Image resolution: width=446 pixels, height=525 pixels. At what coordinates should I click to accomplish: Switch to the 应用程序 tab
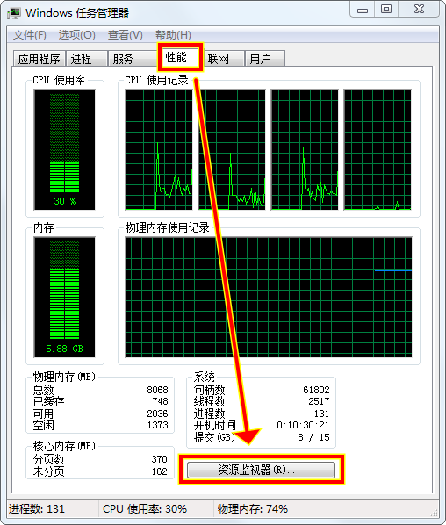(x=40, y=59)
